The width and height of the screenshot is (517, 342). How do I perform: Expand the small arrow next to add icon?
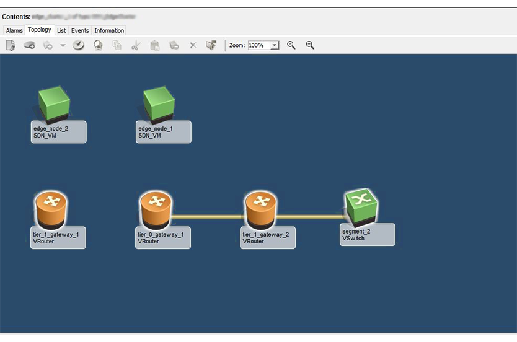(63, 45)
